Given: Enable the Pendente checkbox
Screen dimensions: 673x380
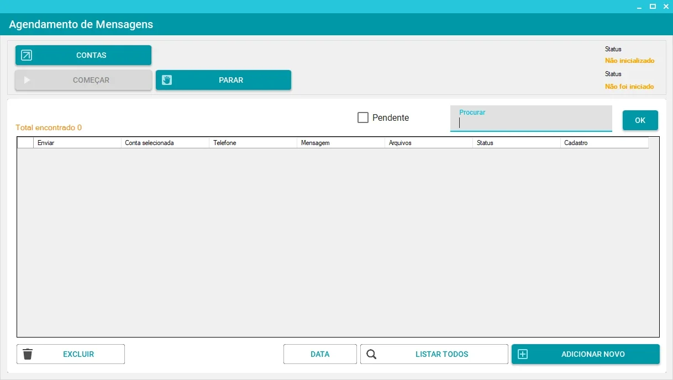Looking at the screenshot, I should point(363,117).
